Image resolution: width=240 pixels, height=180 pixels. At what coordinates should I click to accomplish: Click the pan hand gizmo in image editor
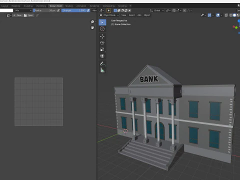[x=92, y=27]
